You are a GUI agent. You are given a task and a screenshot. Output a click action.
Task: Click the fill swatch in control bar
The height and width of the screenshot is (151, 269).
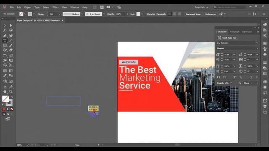click(21, 14)
